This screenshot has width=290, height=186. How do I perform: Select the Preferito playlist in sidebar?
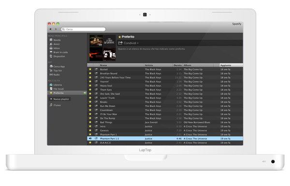67,93
